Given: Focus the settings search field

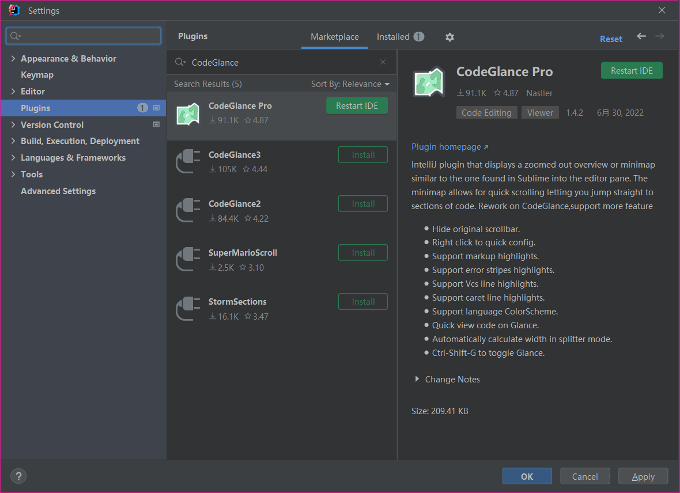Looking at the screenshot, I should [83, 36].
